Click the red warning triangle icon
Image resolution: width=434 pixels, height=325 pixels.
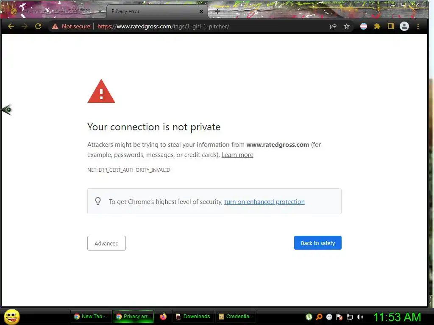click(x=101, y=91)
